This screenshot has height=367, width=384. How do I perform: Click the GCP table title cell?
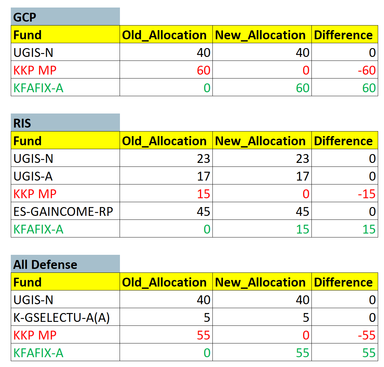tap(65, 17)
